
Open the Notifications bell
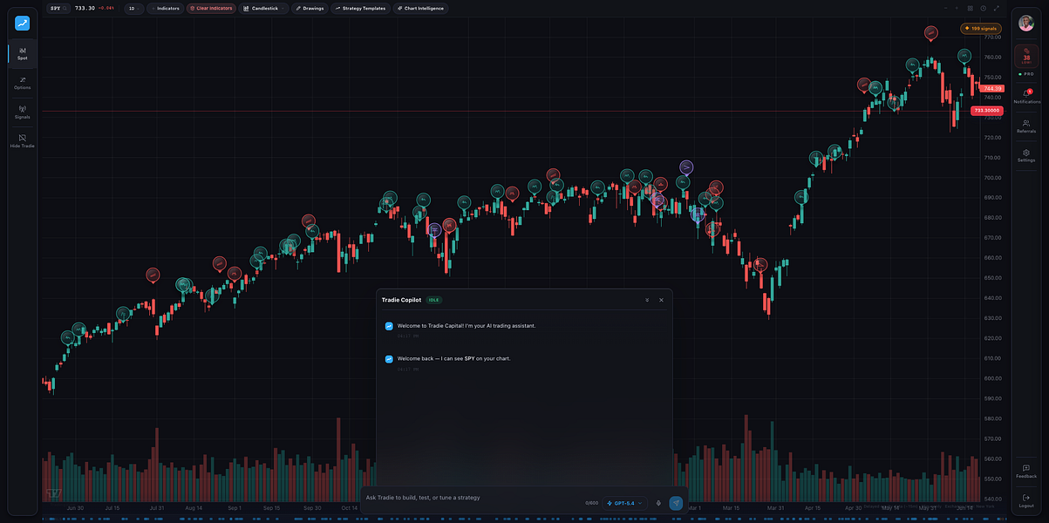(1026, 97)
